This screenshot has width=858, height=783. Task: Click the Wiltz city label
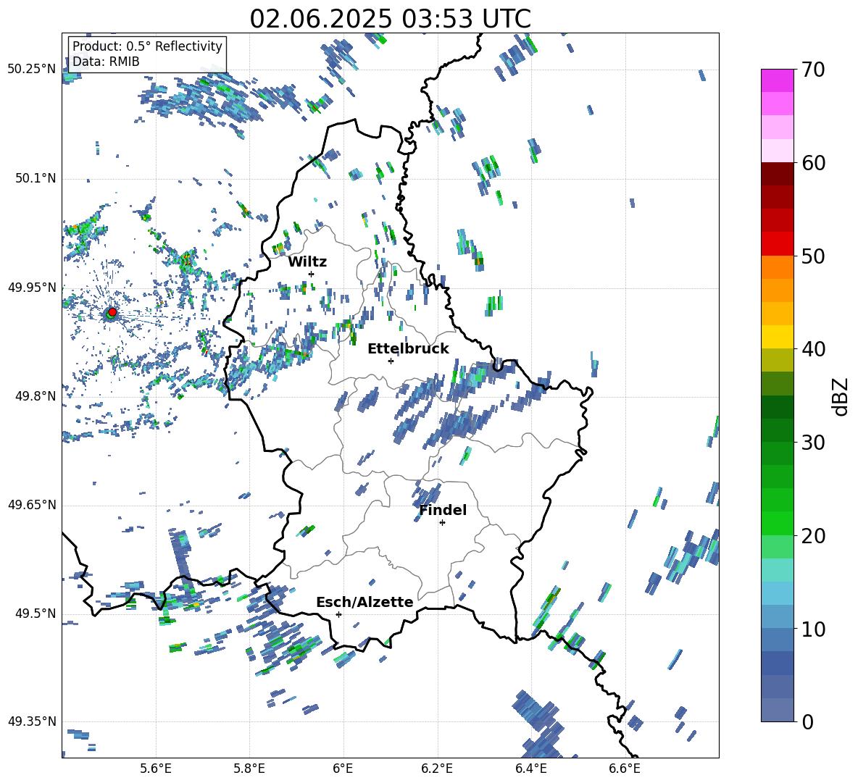coord(307,262)
